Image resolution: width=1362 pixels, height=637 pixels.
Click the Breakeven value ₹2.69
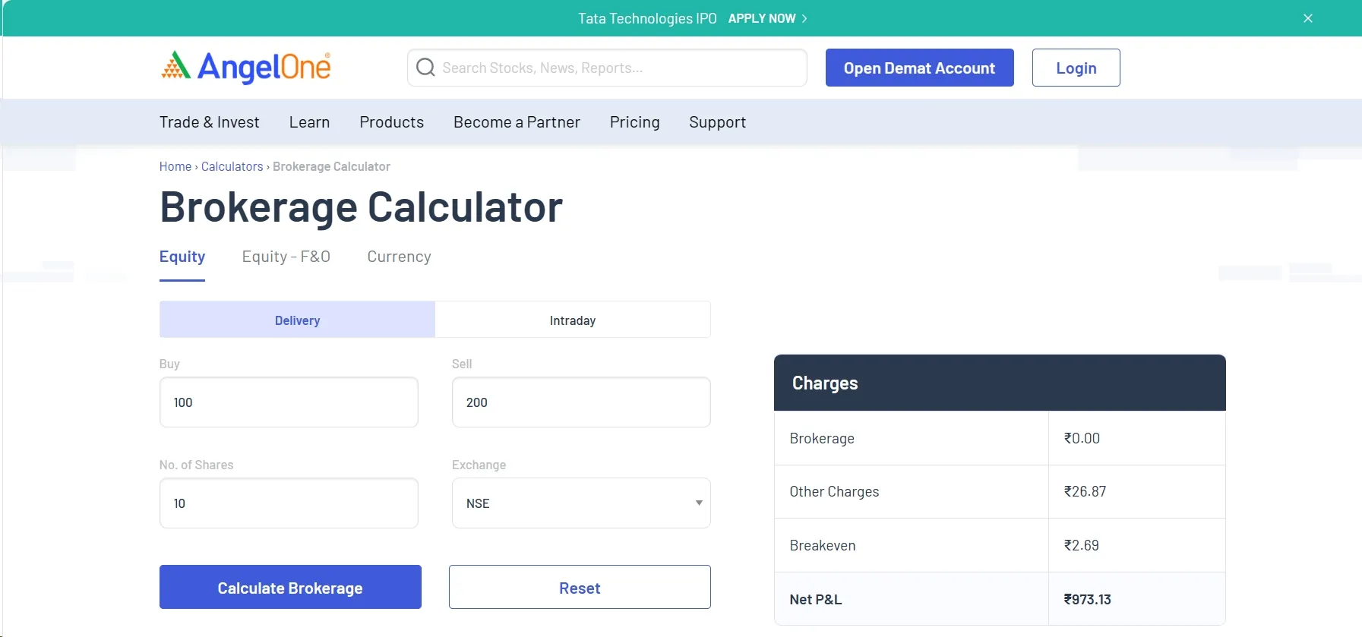point(1081,545)
